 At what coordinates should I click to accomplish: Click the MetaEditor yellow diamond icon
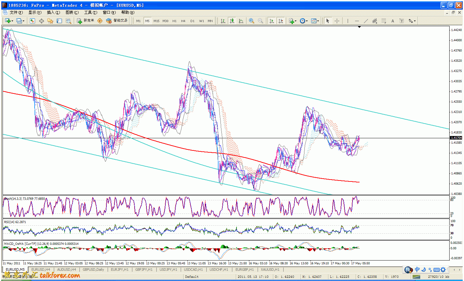click(x=100, y=21)
